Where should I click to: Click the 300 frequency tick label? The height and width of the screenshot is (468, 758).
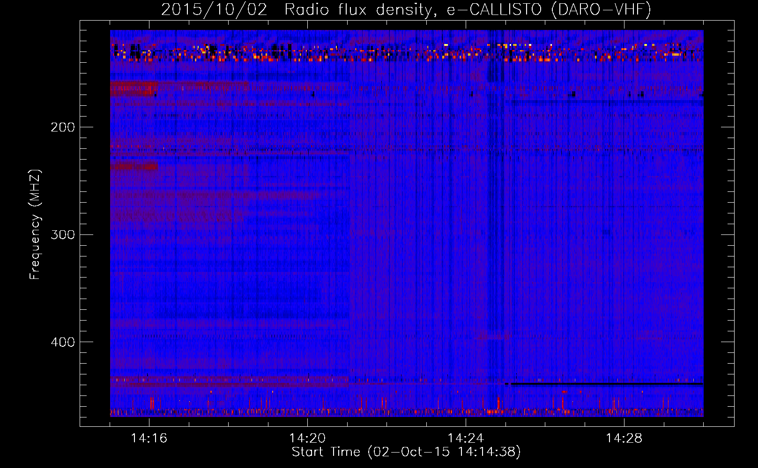(63, 234)
